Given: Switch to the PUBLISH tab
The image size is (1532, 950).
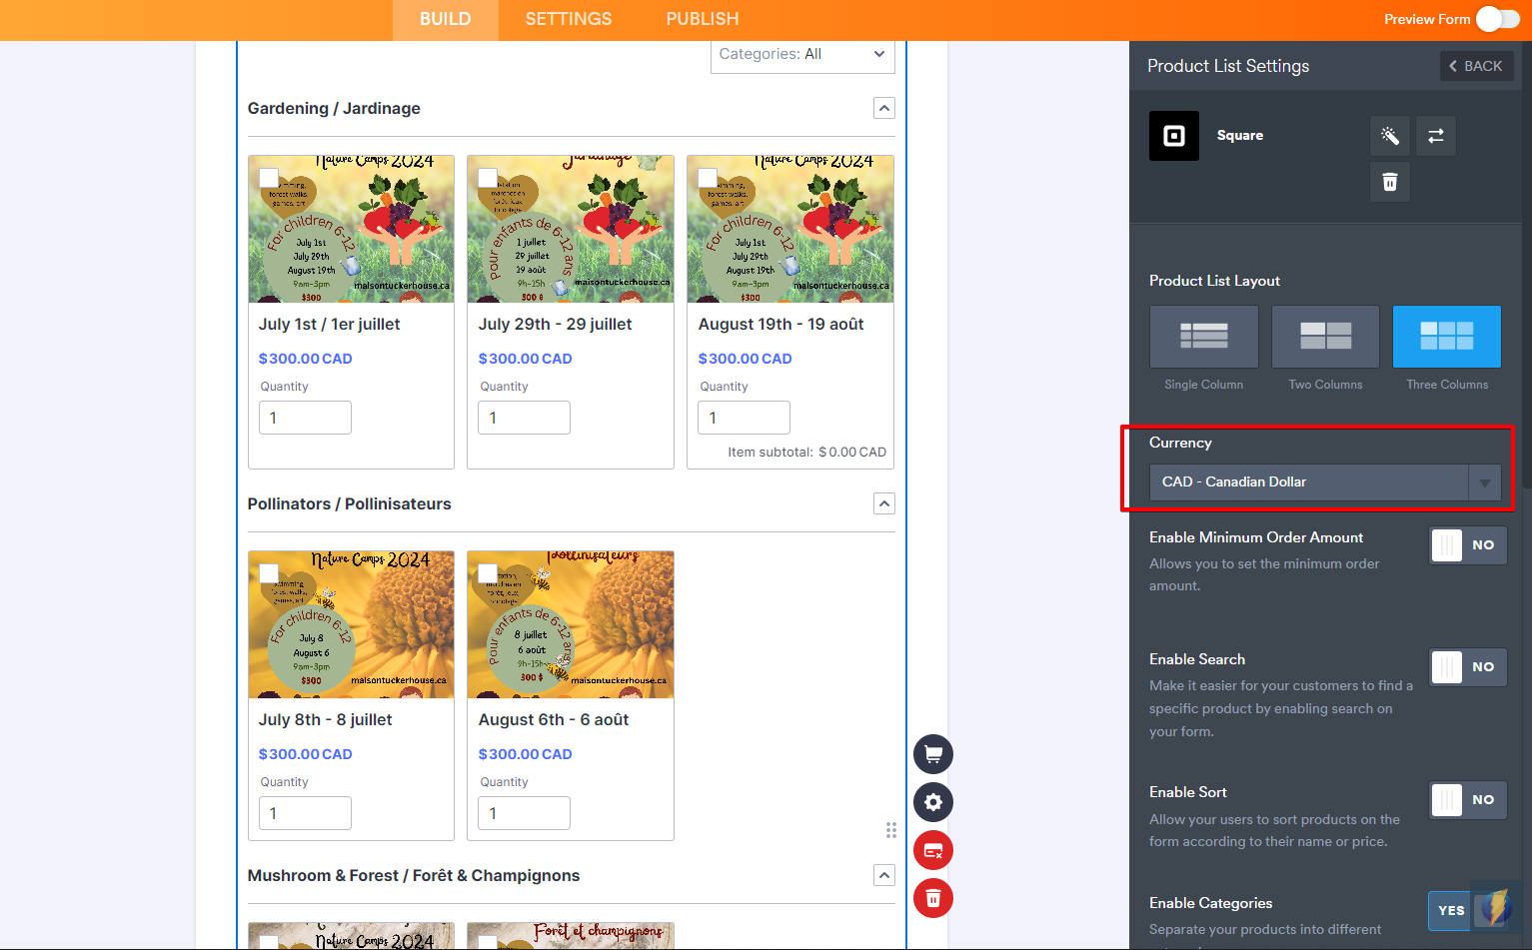Looking at the screenshot, I should tap(703, 19).
